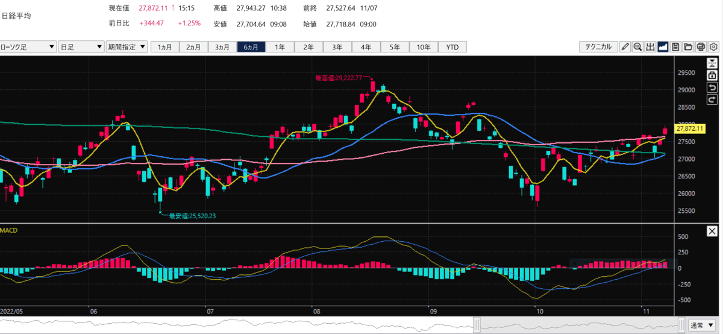723x334 pixels.
Task: Click the 最安値:25,520.23 label
Action: point(192,215)
